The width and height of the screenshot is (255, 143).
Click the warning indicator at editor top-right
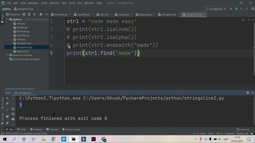243,20
